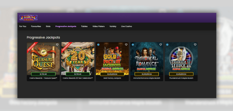This screenshot has height=111, width=233.
Task: Click Immortal Romance jackpot amount badge
Action: click(147, 74)
